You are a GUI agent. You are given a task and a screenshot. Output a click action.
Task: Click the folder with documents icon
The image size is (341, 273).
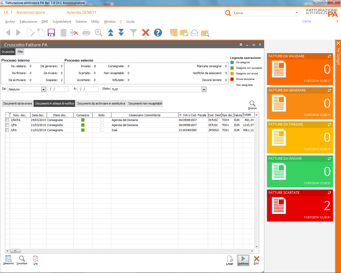[x=184, y=33]
